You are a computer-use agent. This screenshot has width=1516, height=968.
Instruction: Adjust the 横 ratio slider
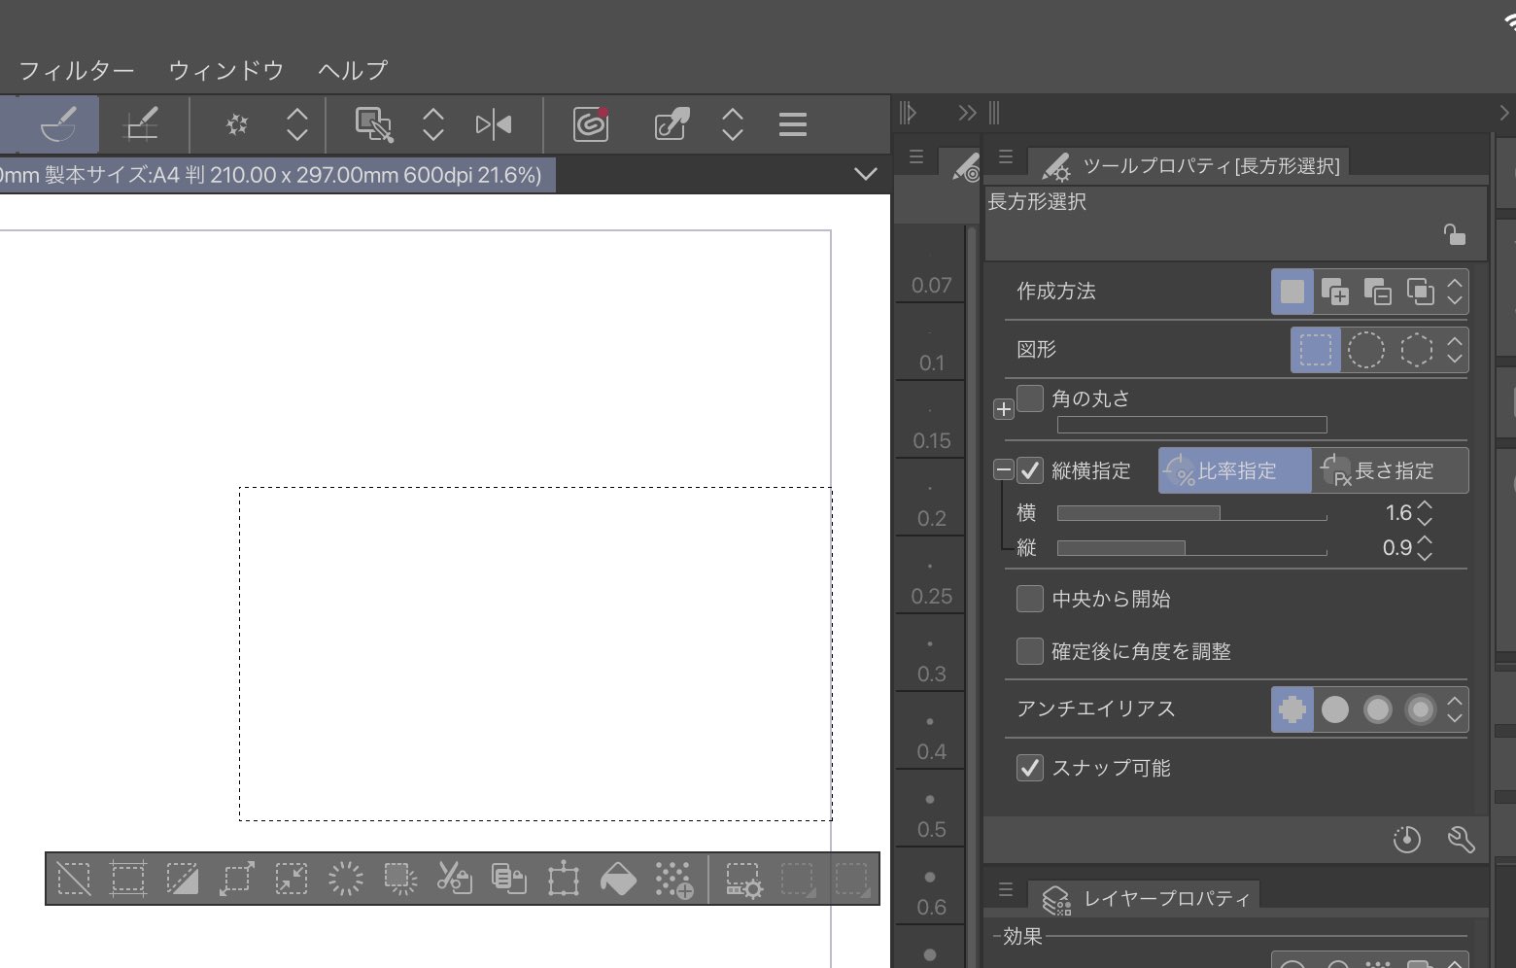[1191, 513]
